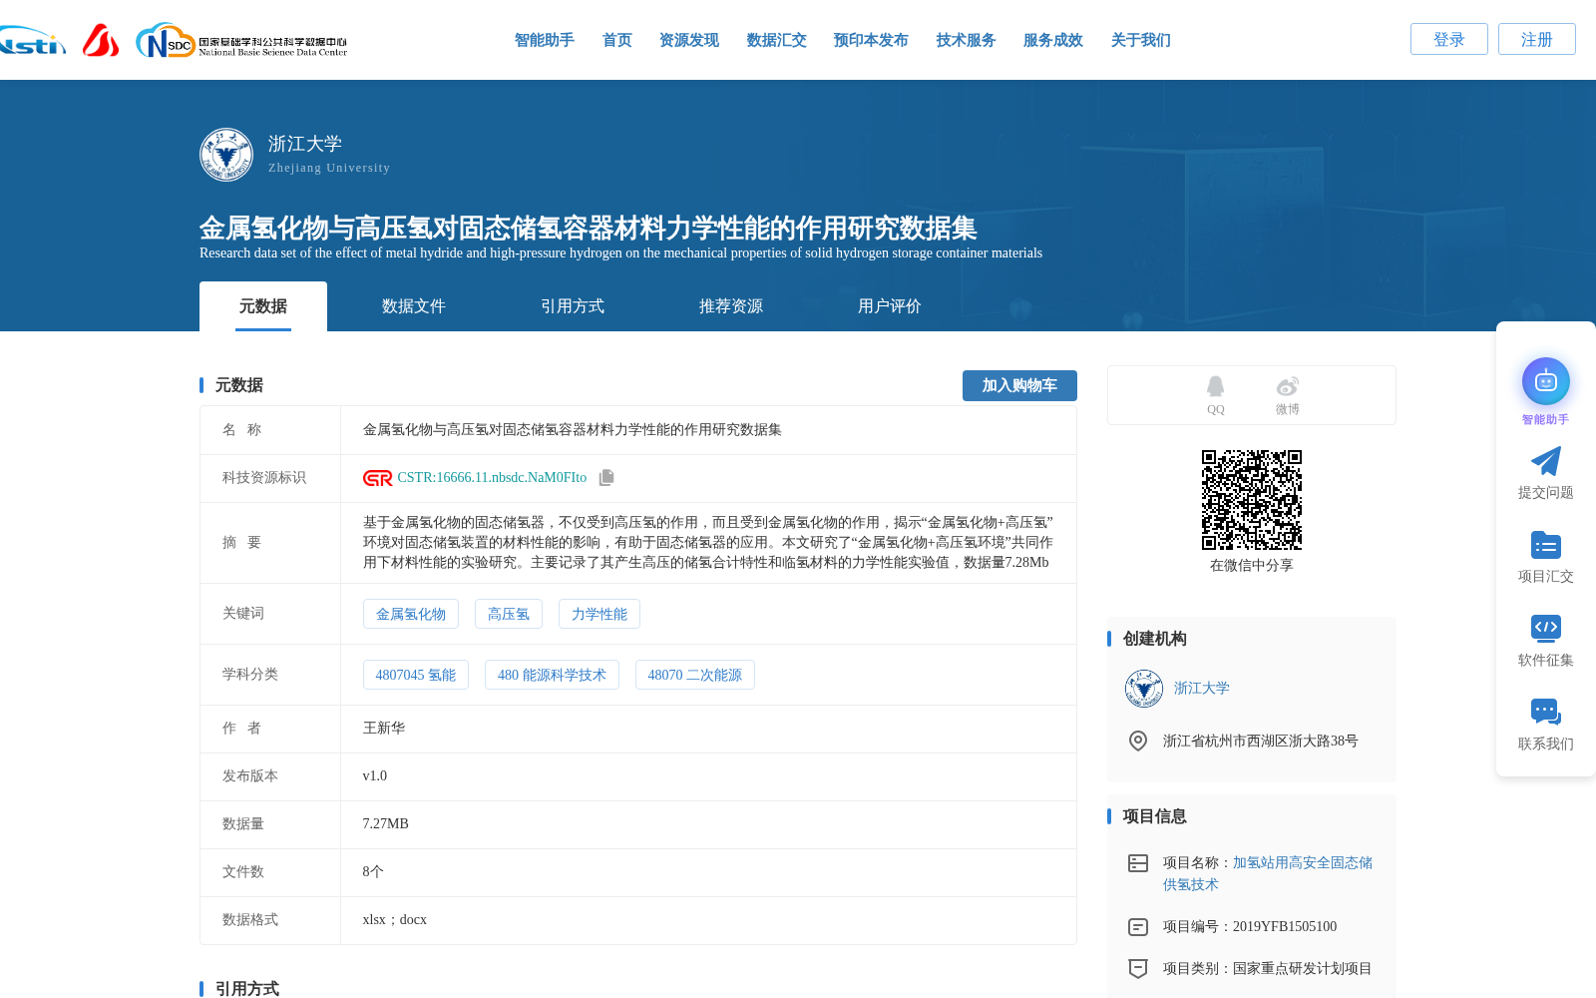
Task: Open the NSDC National Basic Science Data Center logo
Action: point(241,41)
